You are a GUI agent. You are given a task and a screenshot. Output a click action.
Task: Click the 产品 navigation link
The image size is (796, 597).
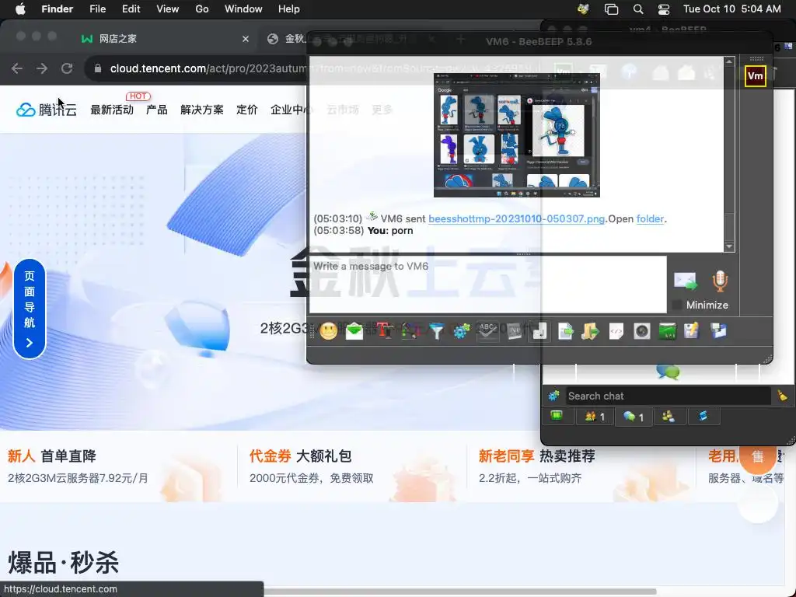(x=157, y=110)
